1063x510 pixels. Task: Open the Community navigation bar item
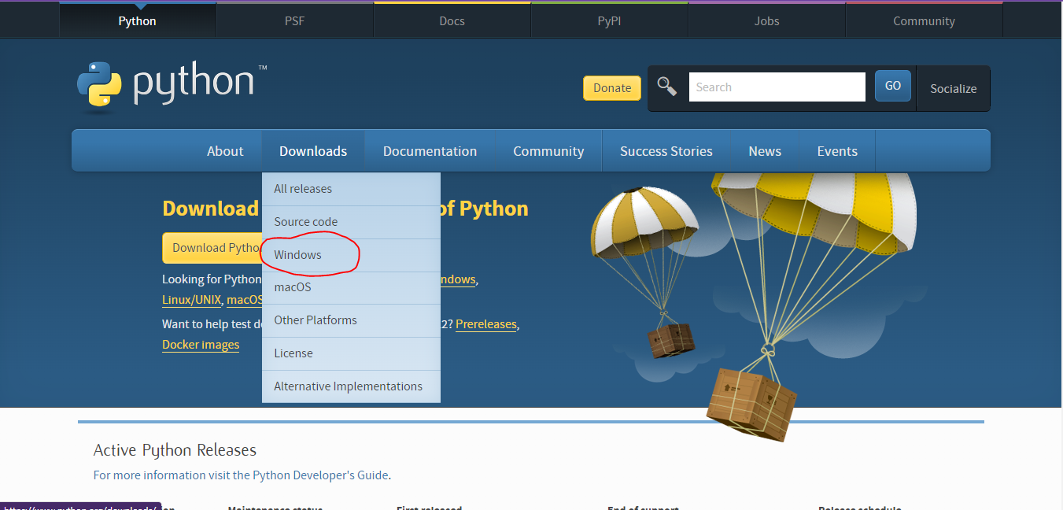tap(548, 151)
